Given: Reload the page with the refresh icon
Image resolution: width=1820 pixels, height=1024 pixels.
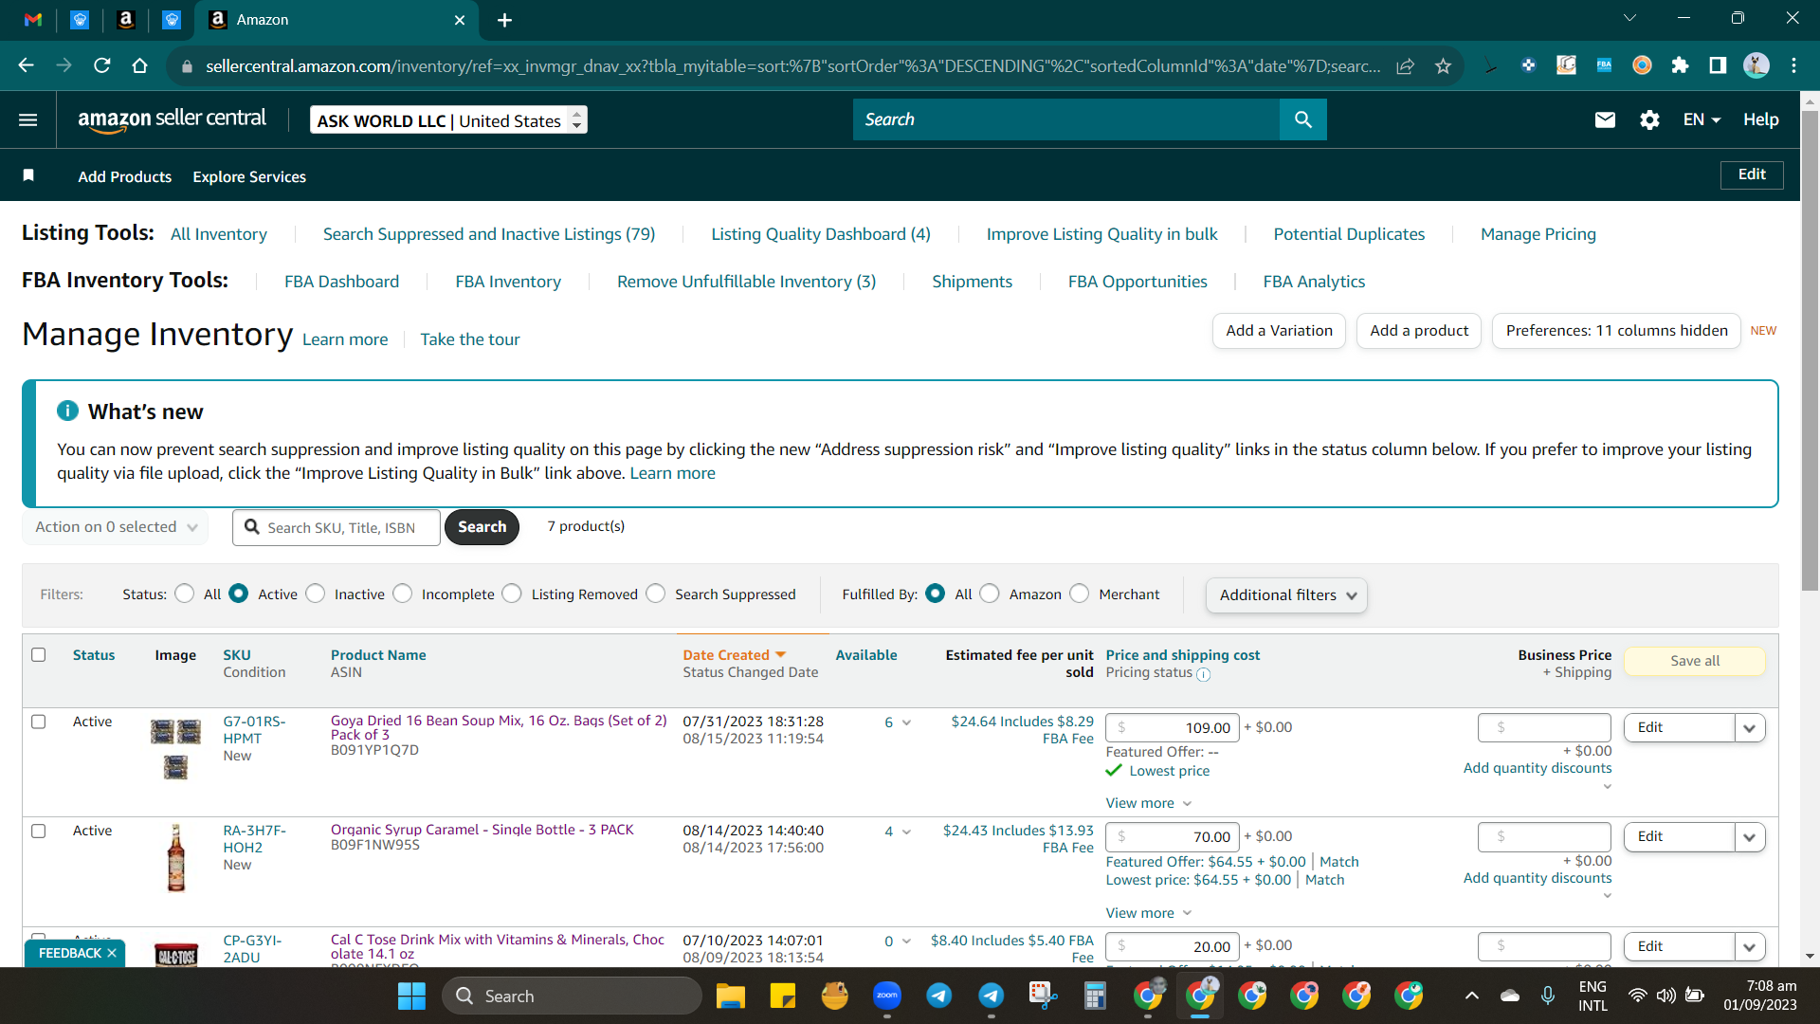Looking at the screenshot, I should [x=102, y=65].
